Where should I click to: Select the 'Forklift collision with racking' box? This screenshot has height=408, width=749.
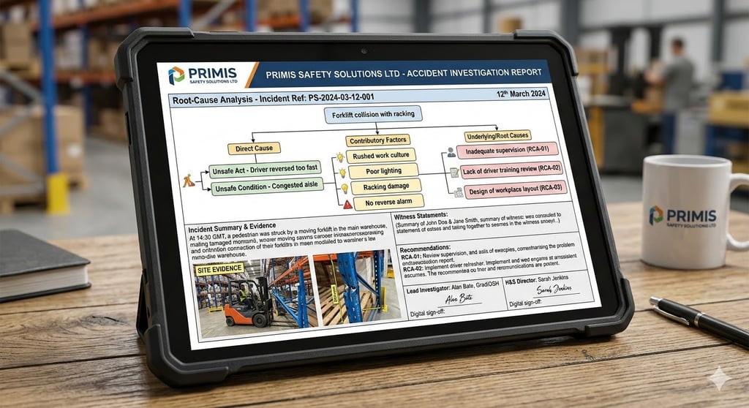373,115
